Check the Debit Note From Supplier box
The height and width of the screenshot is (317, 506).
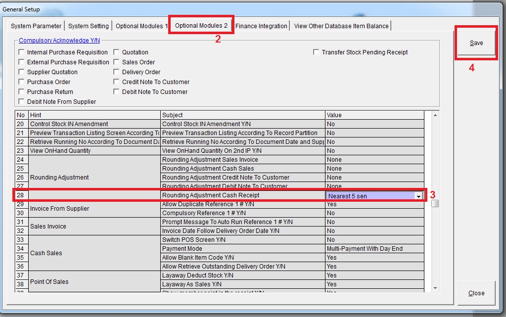click(21, 102)
